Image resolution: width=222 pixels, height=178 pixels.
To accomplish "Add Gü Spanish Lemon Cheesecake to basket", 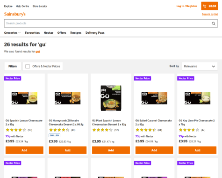I will (x=24, y=150).
